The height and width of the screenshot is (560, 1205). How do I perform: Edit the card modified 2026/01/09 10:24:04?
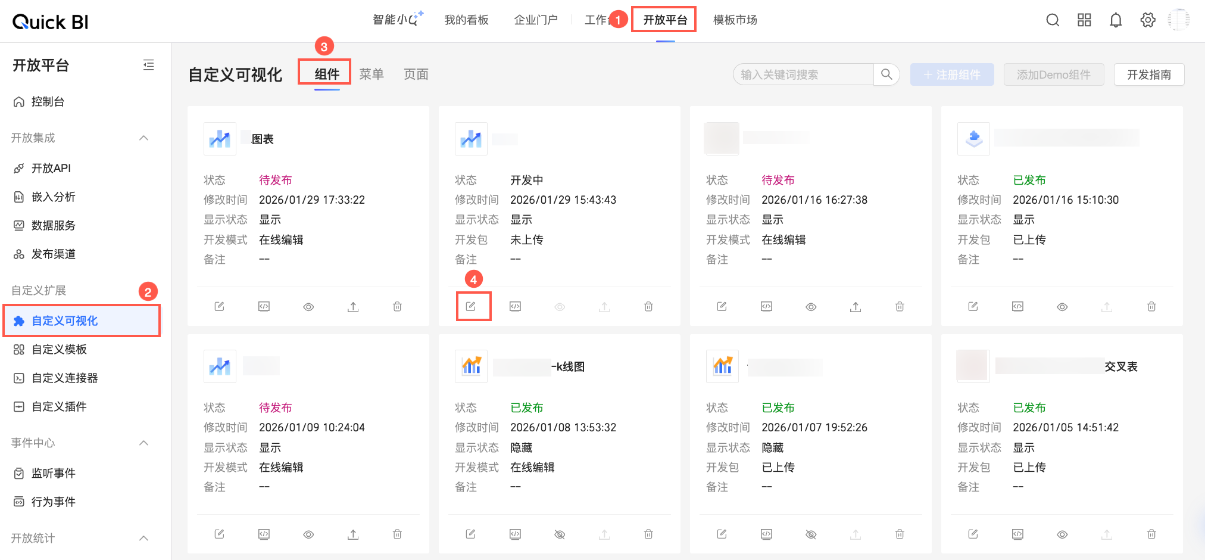click(219, 534)
